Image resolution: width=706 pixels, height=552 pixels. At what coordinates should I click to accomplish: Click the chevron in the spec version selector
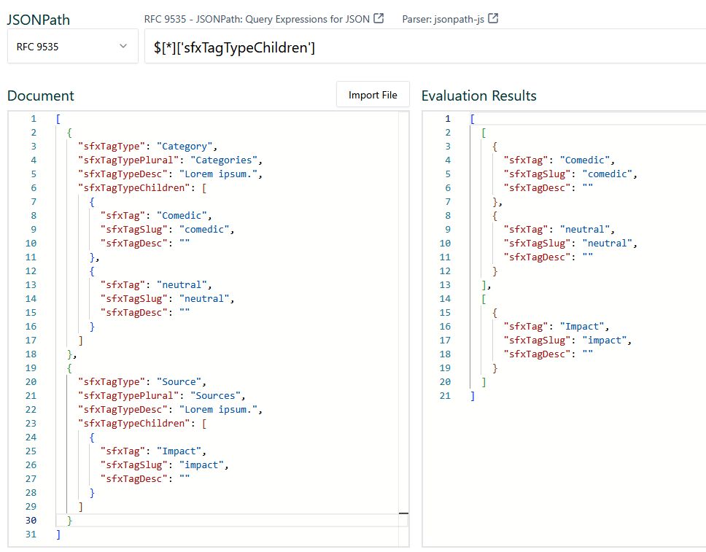121,46
